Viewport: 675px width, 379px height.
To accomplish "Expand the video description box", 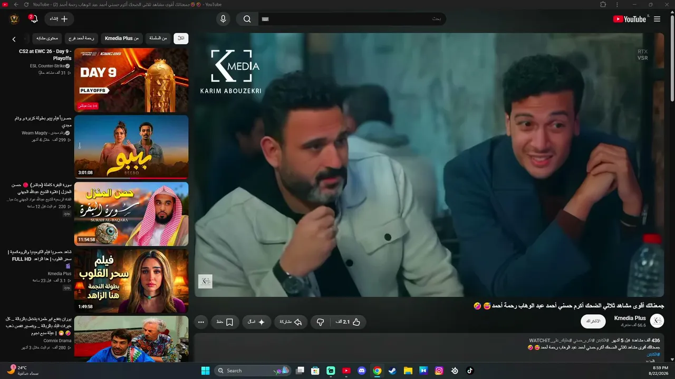I will [x=429, y=348].
